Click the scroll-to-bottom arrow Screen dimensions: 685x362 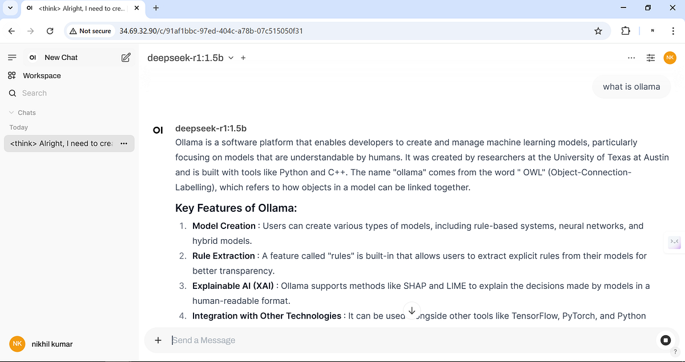pyautogui.click(x=412, y=310)
